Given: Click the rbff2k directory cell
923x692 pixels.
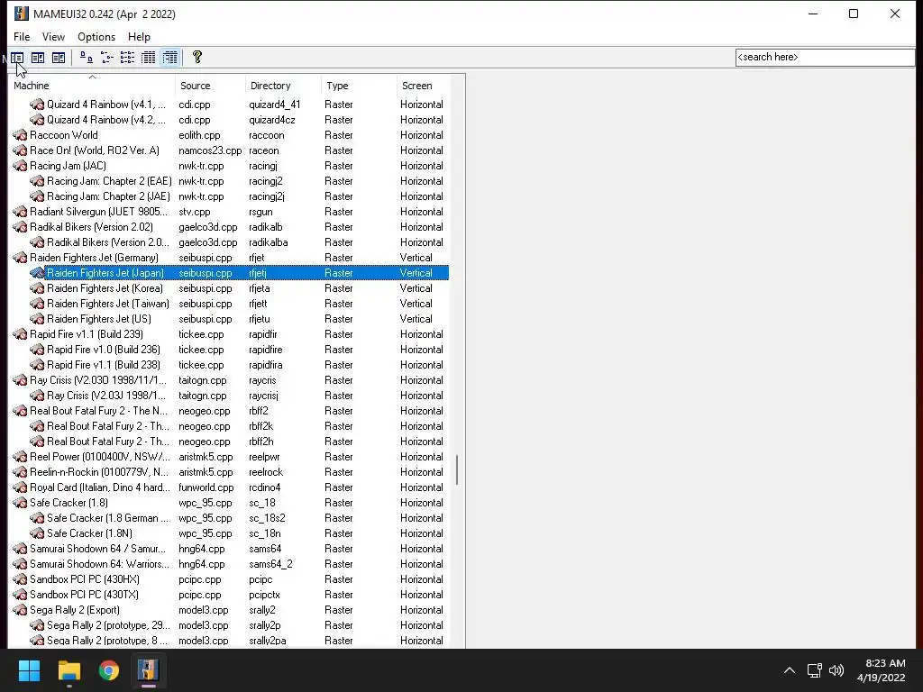Looking at the screenshot, I should 260,426.
